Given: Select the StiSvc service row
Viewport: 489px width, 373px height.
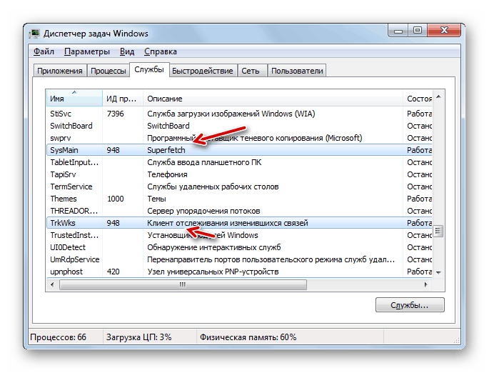Looking at the screenshot, I should 239,114.
